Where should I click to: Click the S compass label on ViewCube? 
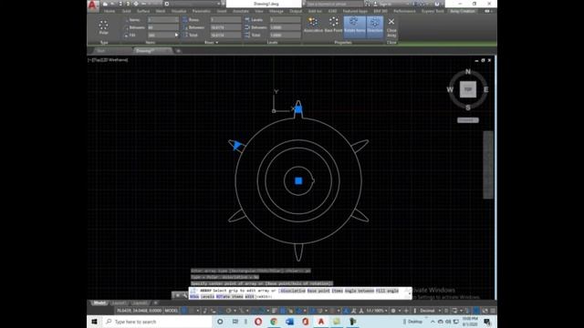[468, 108]
